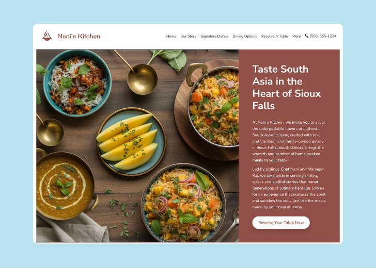
Task: Click the lentil soup bowl with cream swirl
Action: [65, 185]
